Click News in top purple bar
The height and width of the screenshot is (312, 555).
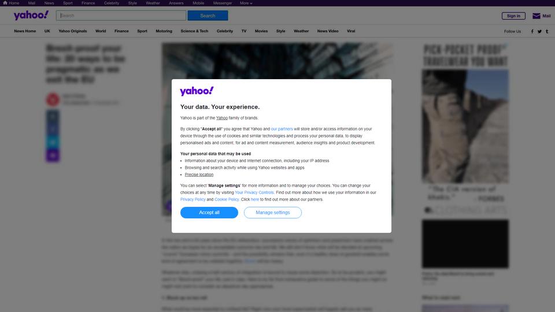tap(49, 3)
